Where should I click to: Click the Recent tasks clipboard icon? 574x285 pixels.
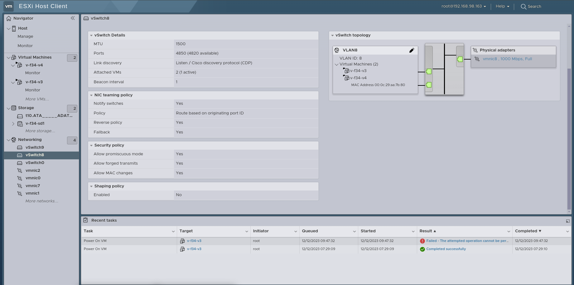click(x=85, y=220)
